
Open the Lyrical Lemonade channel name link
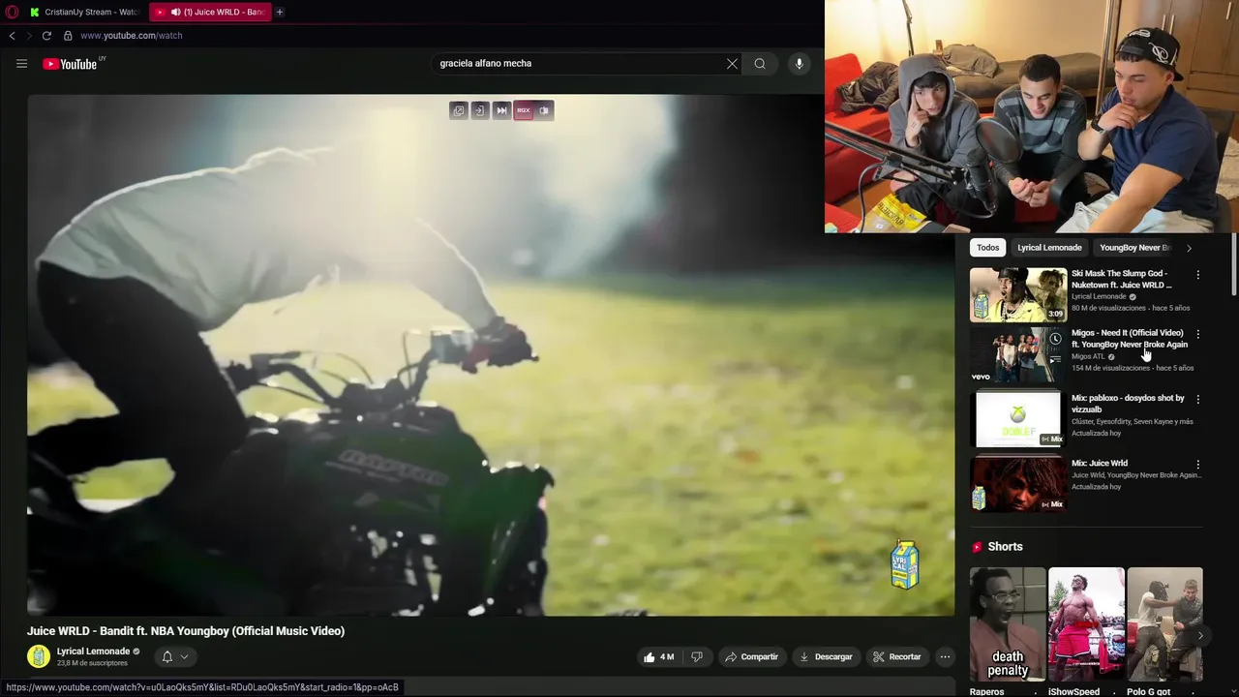pos(93,652)
